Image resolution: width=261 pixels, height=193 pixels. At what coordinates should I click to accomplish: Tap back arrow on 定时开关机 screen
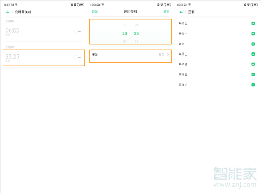click(7, 12)
